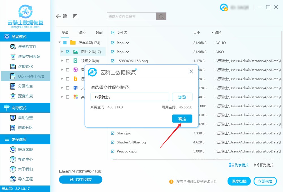Screen dimensions: 283x192
Task: Click the 图片文件 picture icon
Action: [76, 52]
